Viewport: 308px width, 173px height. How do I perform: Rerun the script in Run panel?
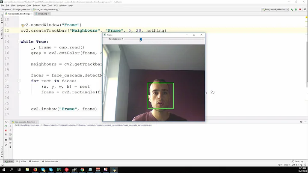[6, 126]
